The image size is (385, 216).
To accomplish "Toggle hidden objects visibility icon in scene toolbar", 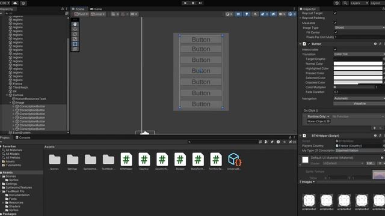I will [273, 14].
